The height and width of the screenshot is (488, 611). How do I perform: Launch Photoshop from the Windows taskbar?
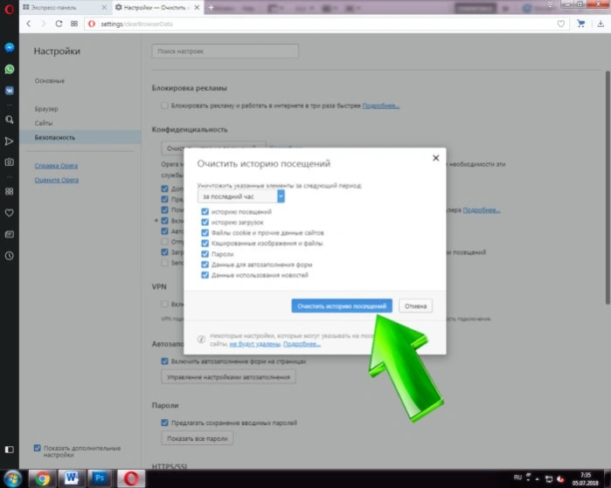100,478
